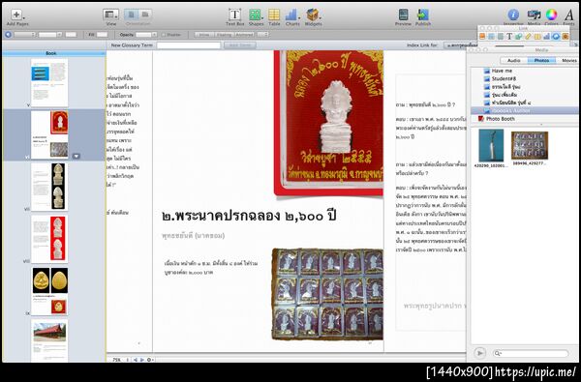581x382 pixels.
Task: Click the Fill color well
Action: point(102,35)
